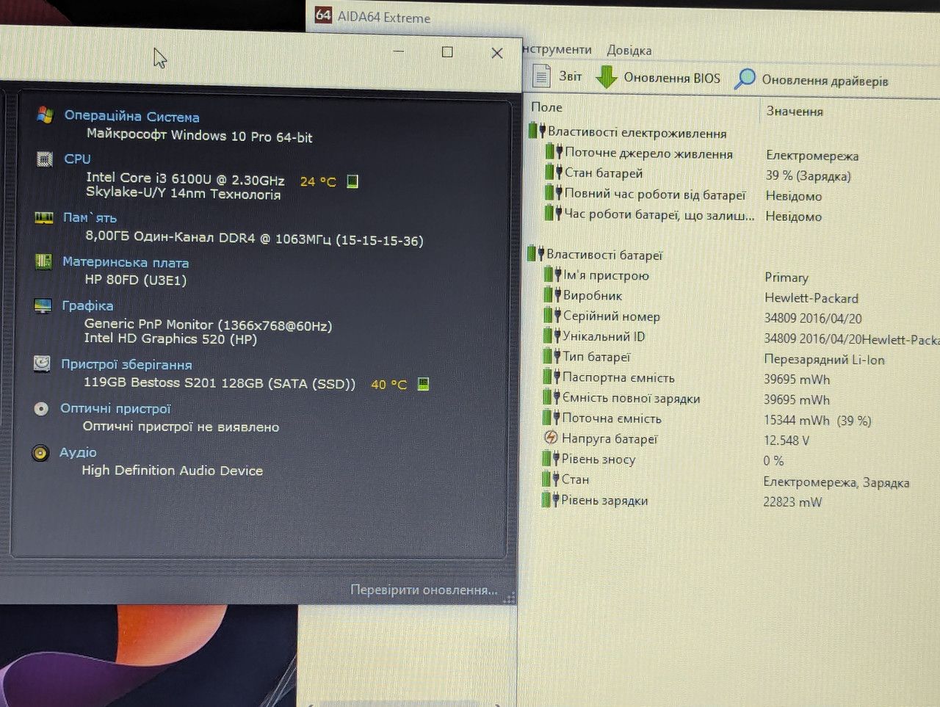Click the Майкрософт Windows 10 Pro 64-bit text

click(x=199, y=135)
